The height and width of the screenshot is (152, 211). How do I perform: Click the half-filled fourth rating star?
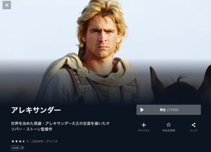click(x=24, y=141)
